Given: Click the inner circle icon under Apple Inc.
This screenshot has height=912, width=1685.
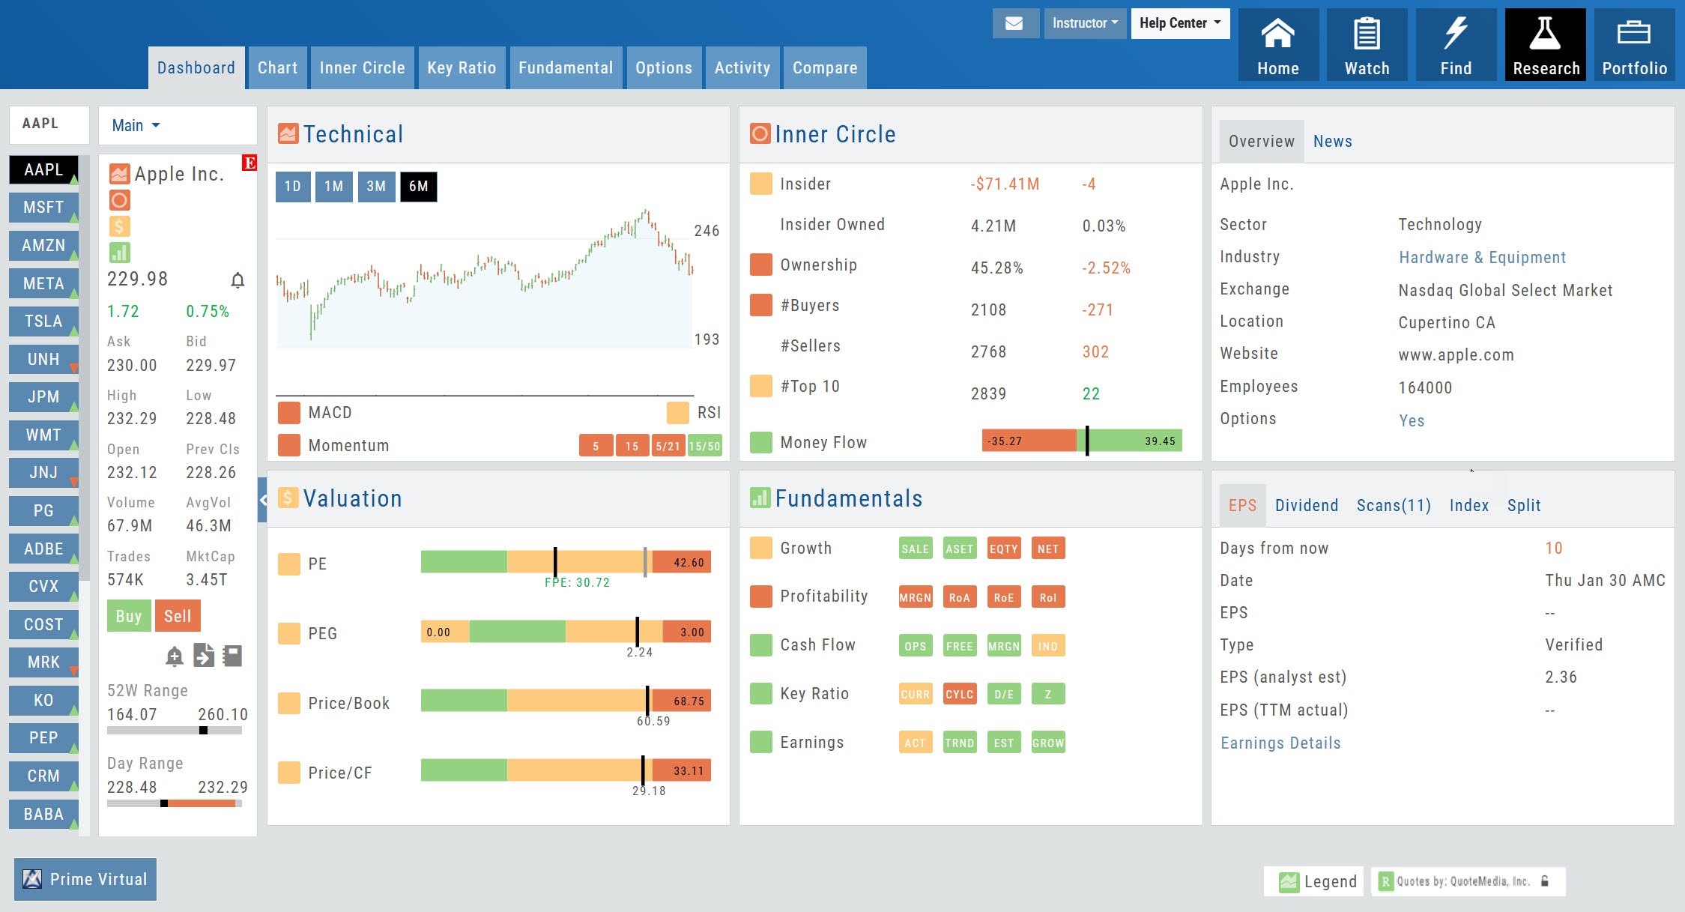Looking at the screenshot, I should 119,200.
